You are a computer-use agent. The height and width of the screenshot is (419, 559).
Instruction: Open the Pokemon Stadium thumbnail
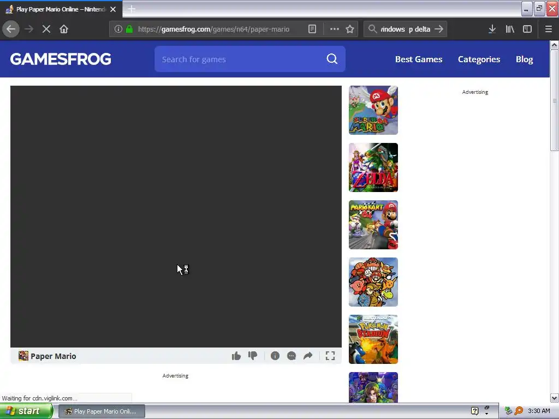click(x=373, y=339)
